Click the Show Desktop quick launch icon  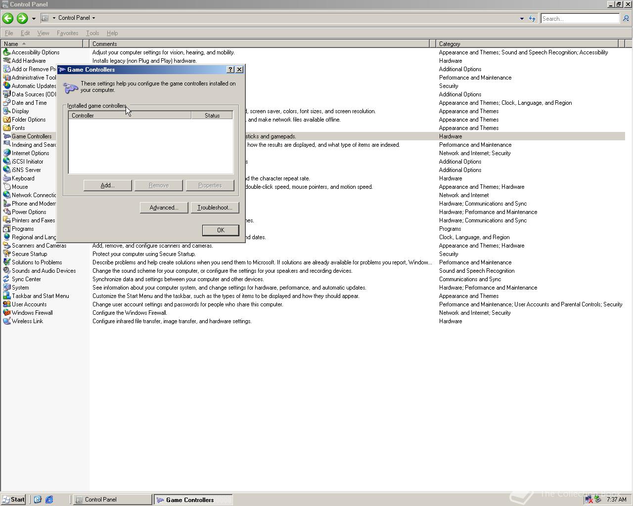pyautogui.click(x=37, y=500)
